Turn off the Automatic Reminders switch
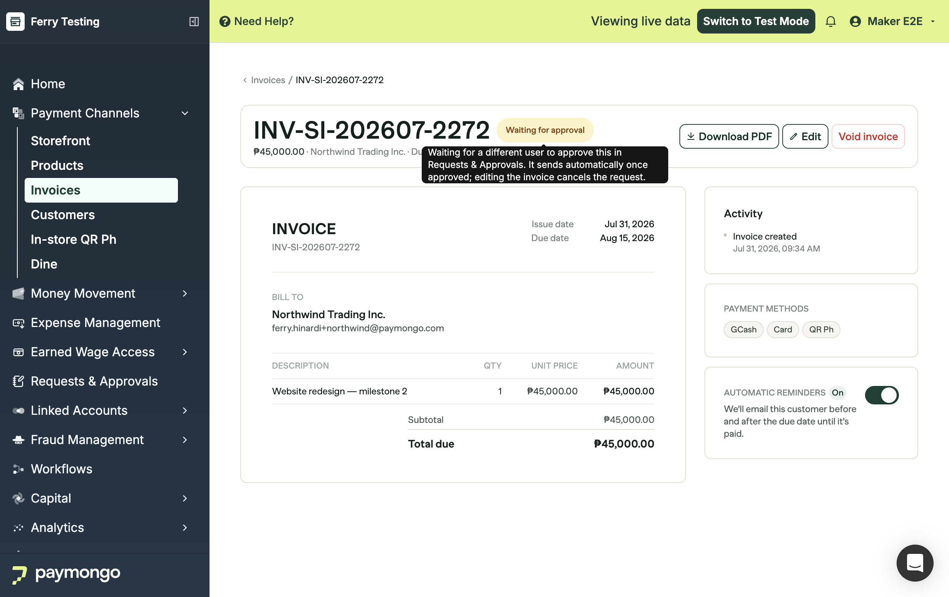Image resolution: width=949 pixels, height=597 pixels. (882, 395)
